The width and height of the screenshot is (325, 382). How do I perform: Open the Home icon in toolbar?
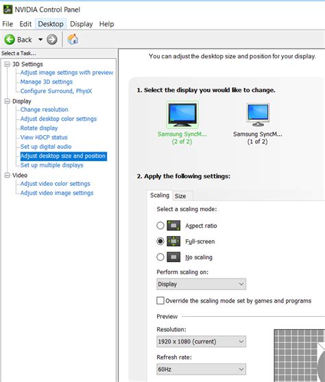[73, 39]
